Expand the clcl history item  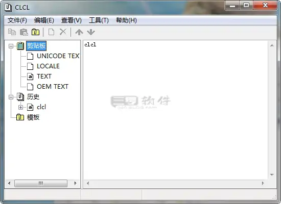point(20,107)
